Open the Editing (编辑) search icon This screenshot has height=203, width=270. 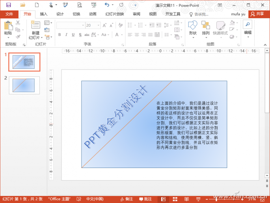pyautogui.click(x=248, y=27)
